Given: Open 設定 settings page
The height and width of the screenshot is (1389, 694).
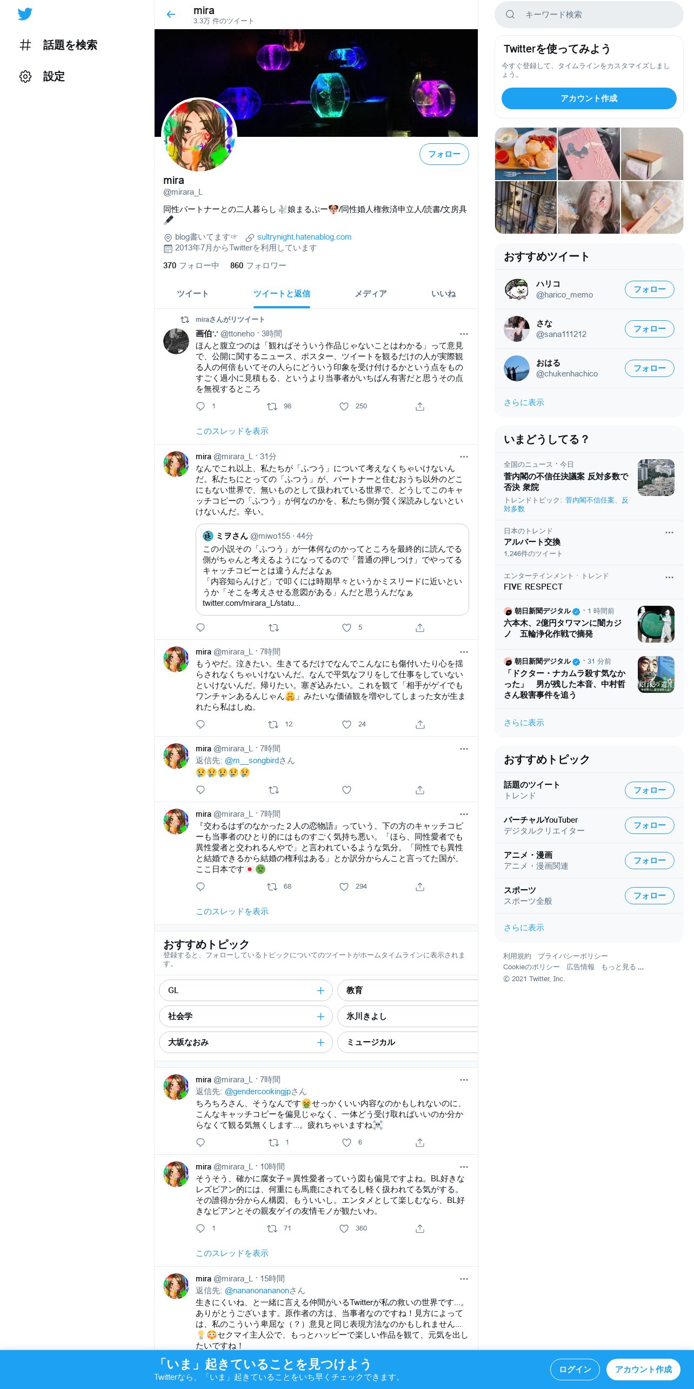Looking at the screenshot, I should tap(42, 76).
